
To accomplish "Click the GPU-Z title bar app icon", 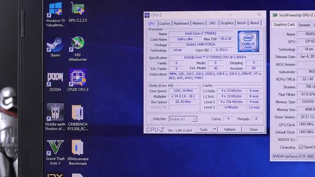I will 275,15.
